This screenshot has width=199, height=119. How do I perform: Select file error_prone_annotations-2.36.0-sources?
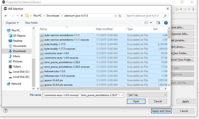pyautogui.click(x=67, y=67)
